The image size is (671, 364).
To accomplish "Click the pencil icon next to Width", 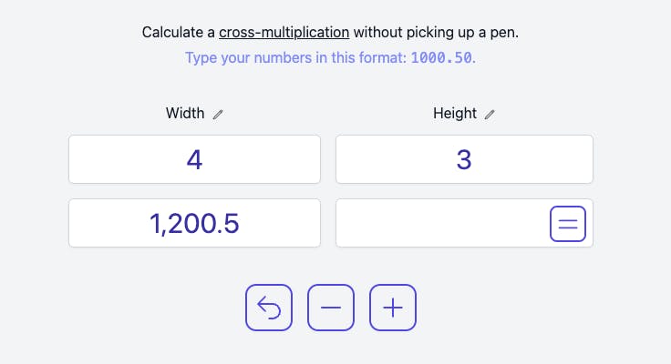I will click(x=217, y=115).
